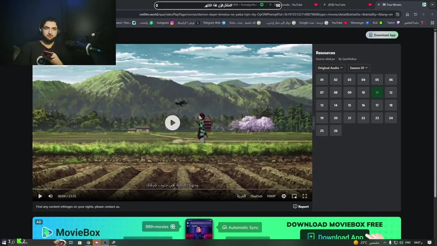Click the play icon in player controls

(40, 196)
